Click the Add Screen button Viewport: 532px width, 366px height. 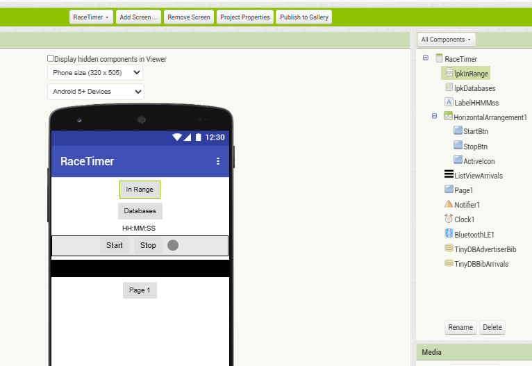[138, 17]
